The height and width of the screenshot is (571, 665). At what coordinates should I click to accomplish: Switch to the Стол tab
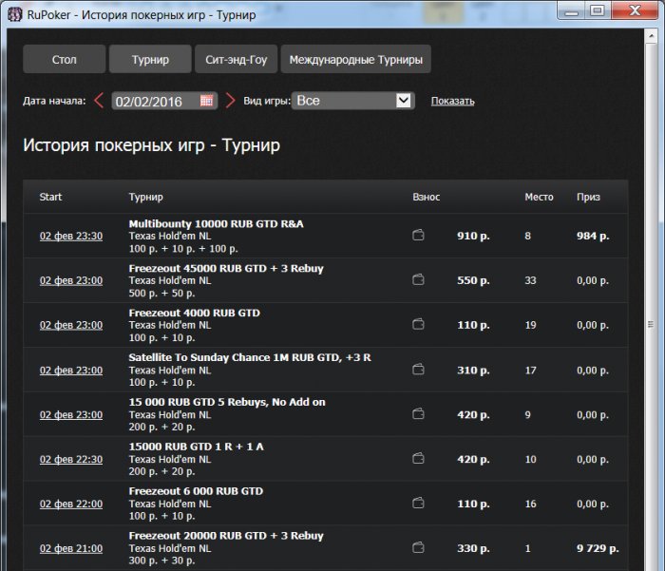(64, 59)
